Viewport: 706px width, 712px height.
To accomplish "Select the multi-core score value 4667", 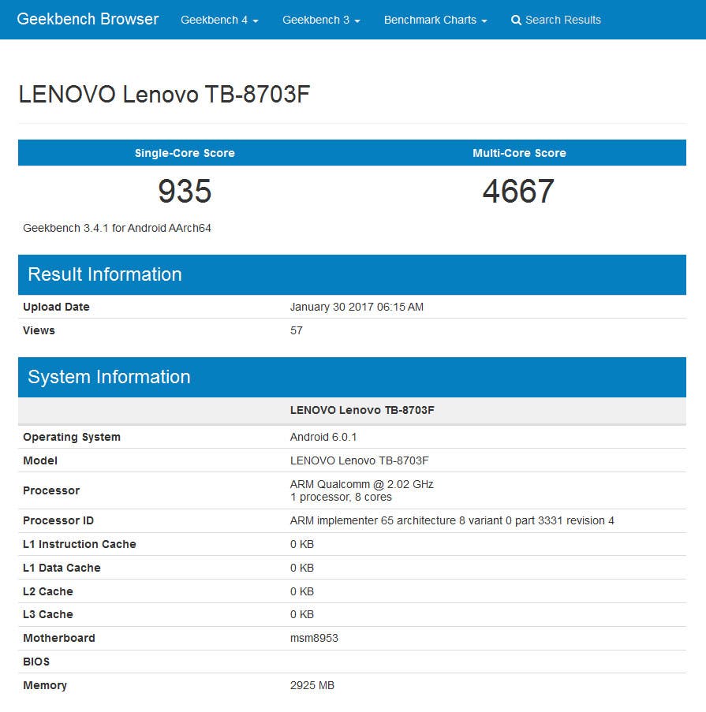I will tap(518, 191).
